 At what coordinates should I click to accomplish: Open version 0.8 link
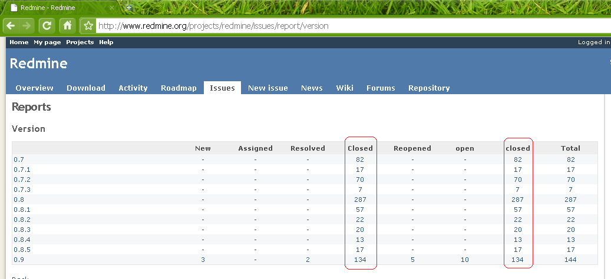(x=19, y=200)
